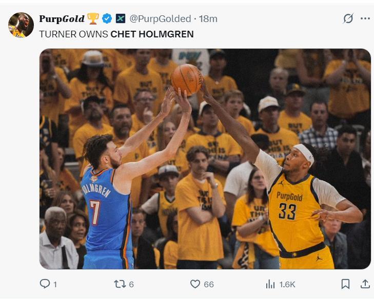Screen dimensions: 374x299
Task: Open the @PurpGolded handle link
Action: point(161,19)
